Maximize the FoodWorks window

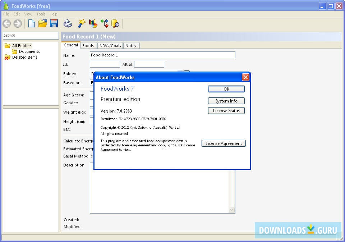pos(331,6)
